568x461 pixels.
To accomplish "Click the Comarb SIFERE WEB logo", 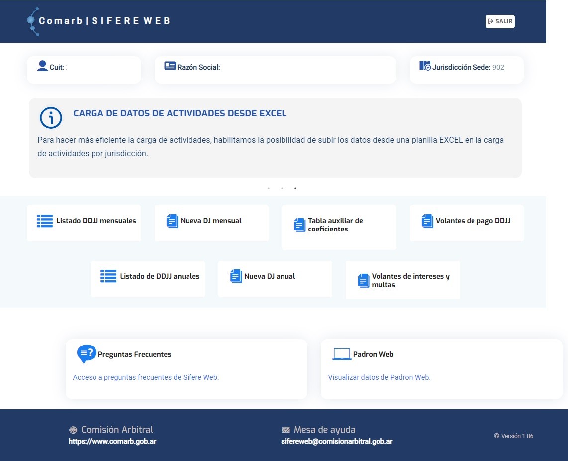I will (98, 21).
